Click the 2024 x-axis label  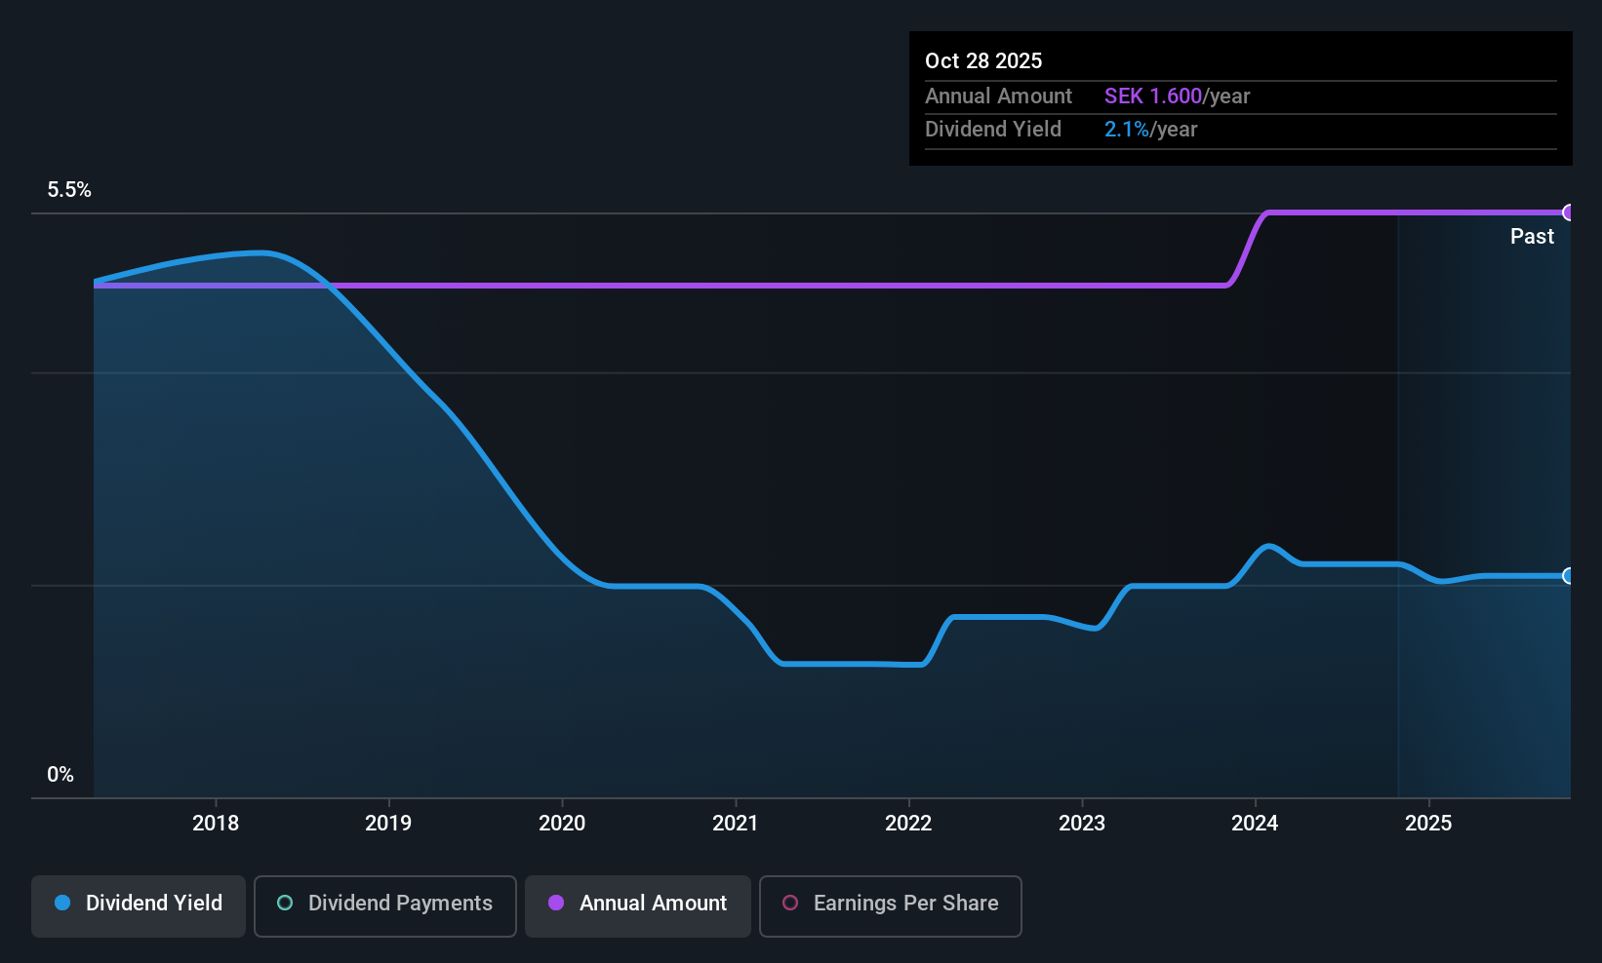(1255, 824)
